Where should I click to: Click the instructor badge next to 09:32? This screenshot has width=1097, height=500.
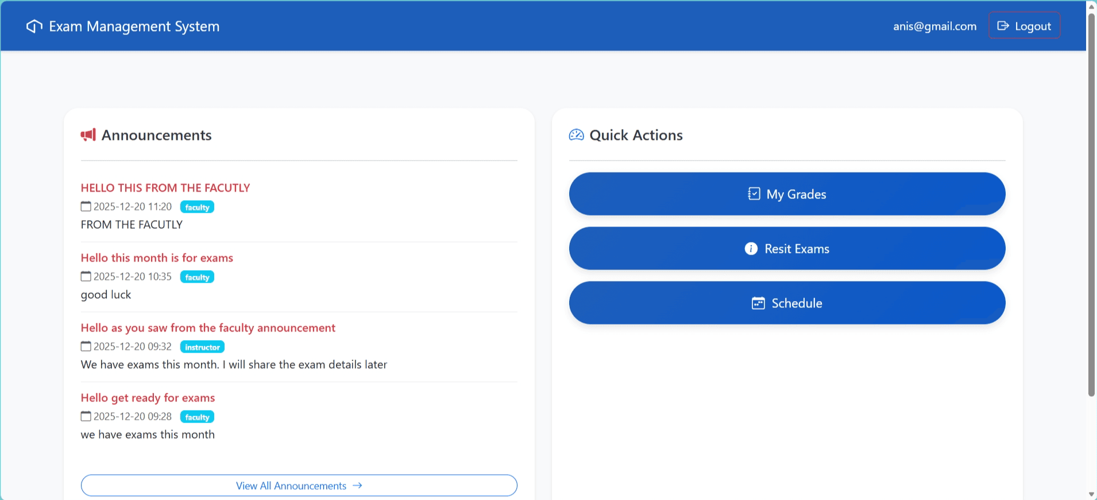[x=202, y=347]
